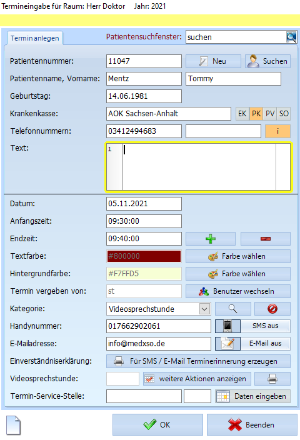
Task: Toggle the E-Mail aus switch
Action: coord(265,344)
